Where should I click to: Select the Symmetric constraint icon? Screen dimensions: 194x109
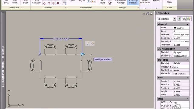(53, 3)
